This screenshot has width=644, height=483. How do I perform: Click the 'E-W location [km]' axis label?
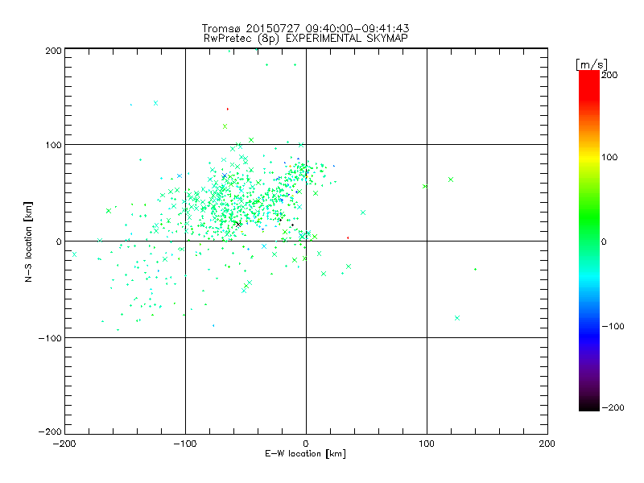(305, 454)
